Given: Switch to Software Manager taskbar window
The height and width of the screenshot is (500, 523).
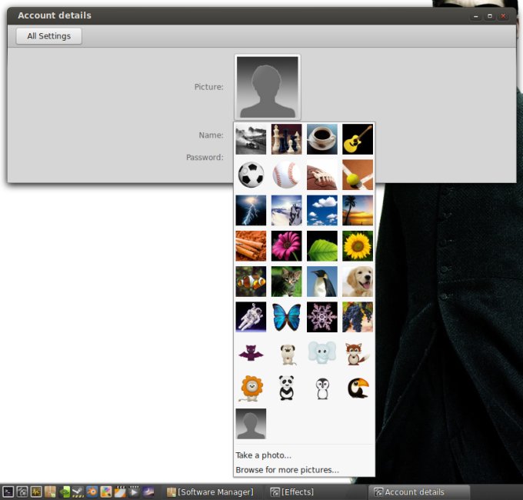Looking at the screenshot, I should [x=211, y=492].
